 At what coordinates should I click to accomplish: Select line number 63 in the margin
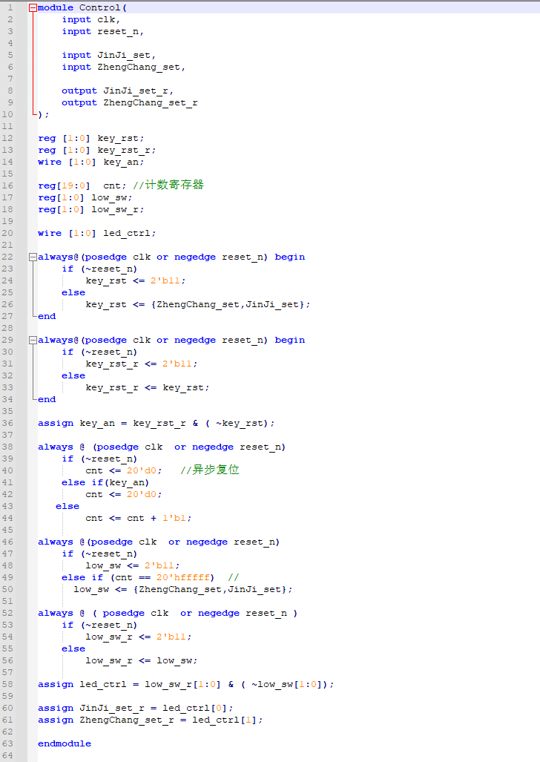click(7, 743)
